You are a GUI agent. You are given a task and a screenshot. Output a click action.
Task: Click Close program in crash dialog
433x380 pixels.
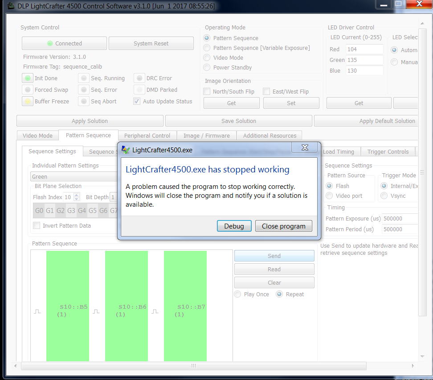tap(284, 226)
